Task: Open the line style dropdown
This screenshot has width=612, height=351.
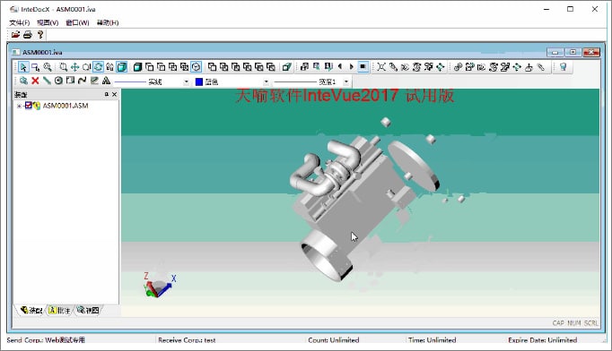Action: click(x=186, y=81)
